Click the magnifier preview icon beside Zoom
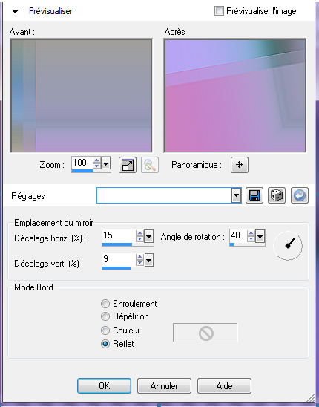Viewport: 319px width, 407px height. click(150, 165)
